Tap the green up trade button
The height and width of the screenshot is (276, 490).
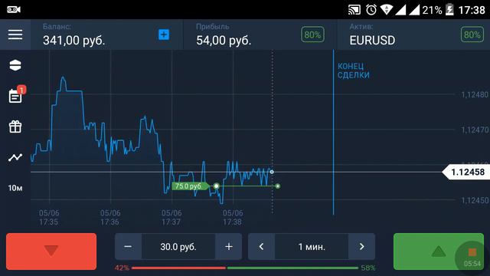point(438,251)
